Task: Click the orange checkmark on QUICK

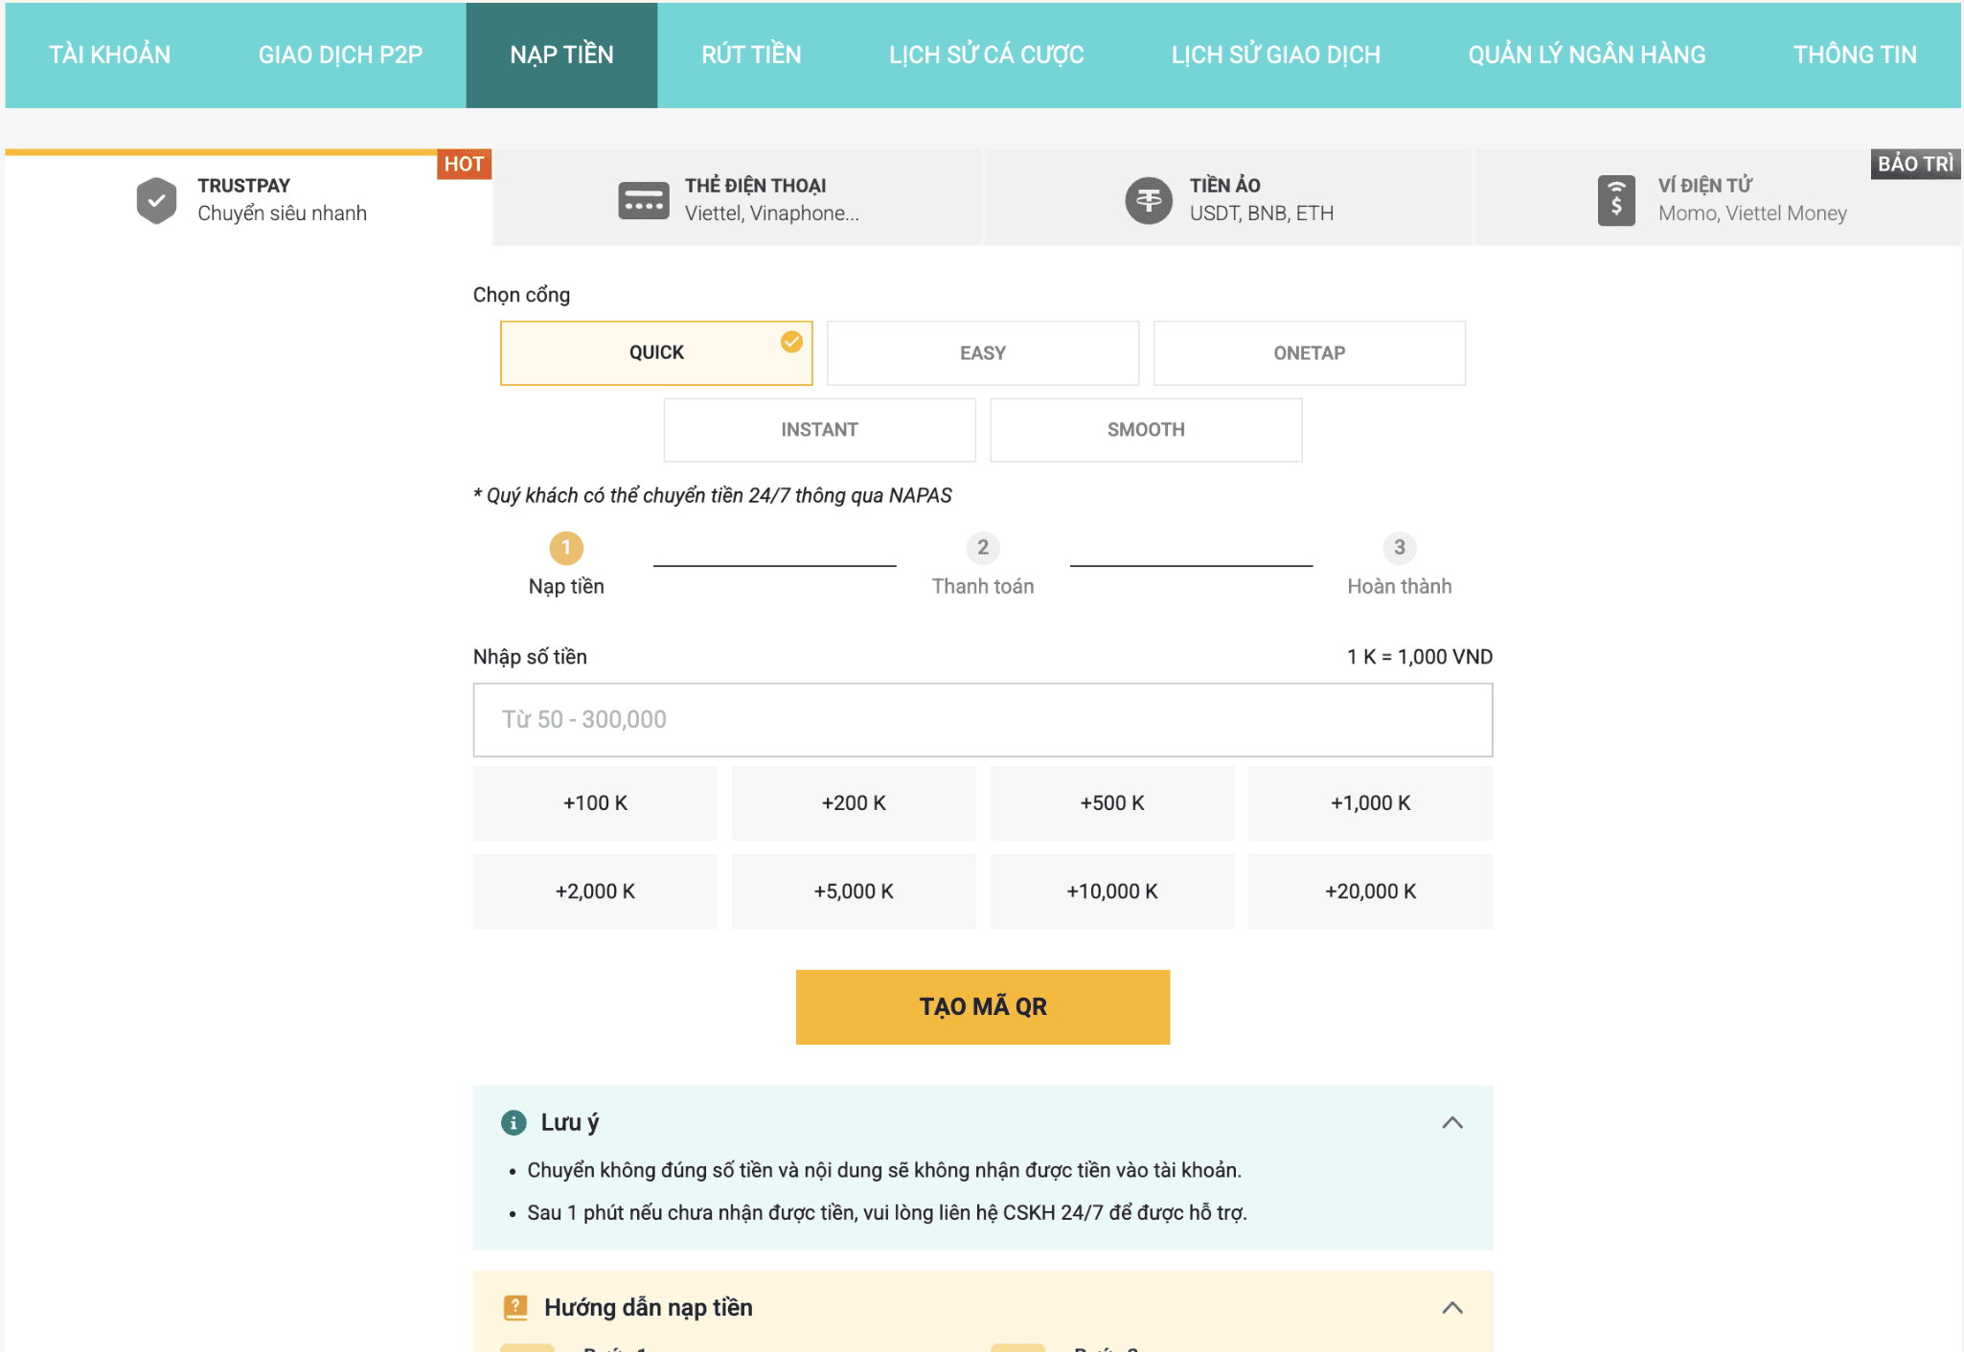Action: click(791, 342)
